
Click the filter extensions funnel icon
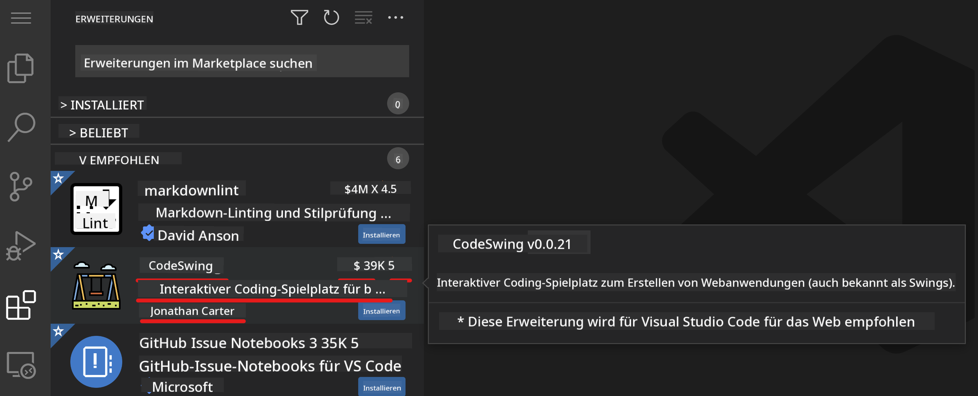click(299, 17)
